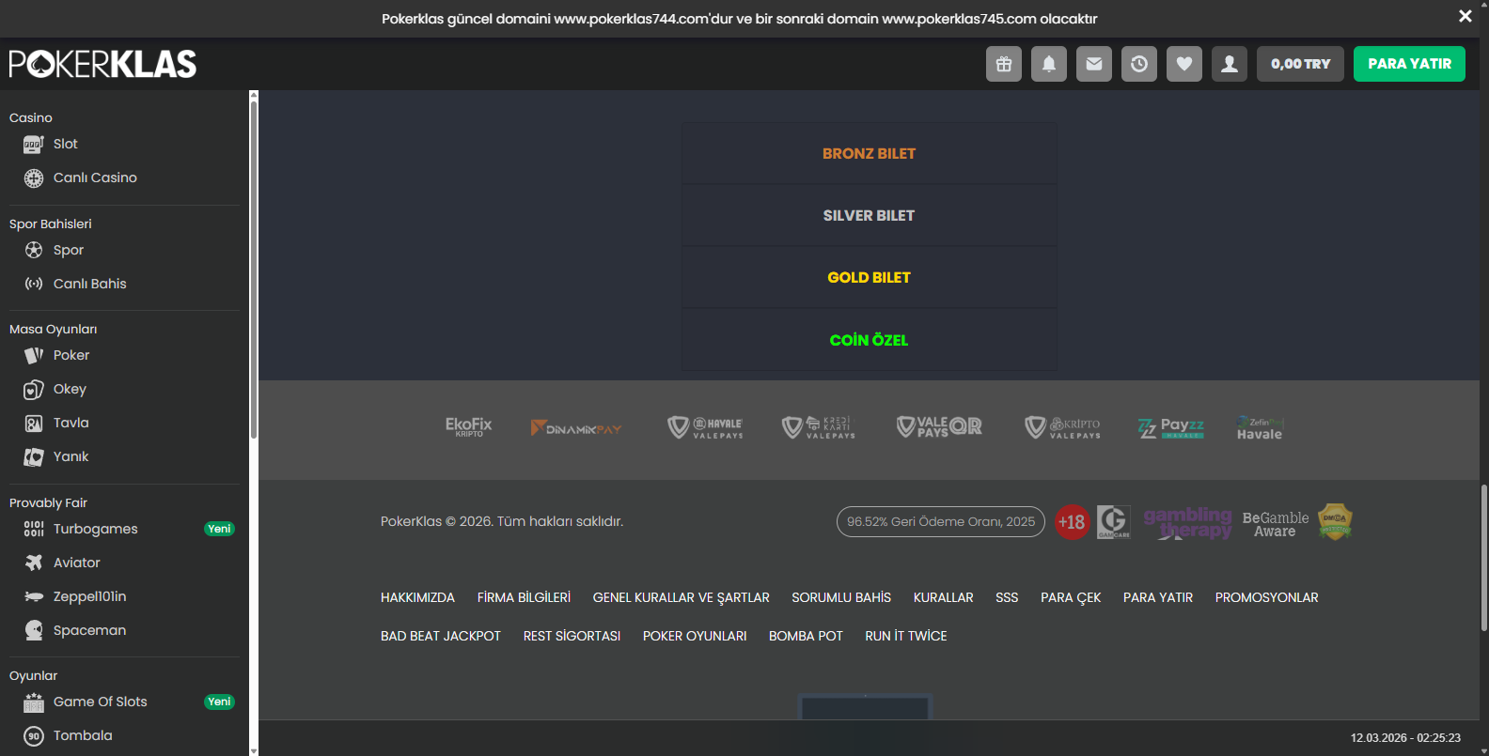Screen dimensions: 1489x756
Task: Click the Canlı Bahis live signal icon
Action: (x=34, y=284)
